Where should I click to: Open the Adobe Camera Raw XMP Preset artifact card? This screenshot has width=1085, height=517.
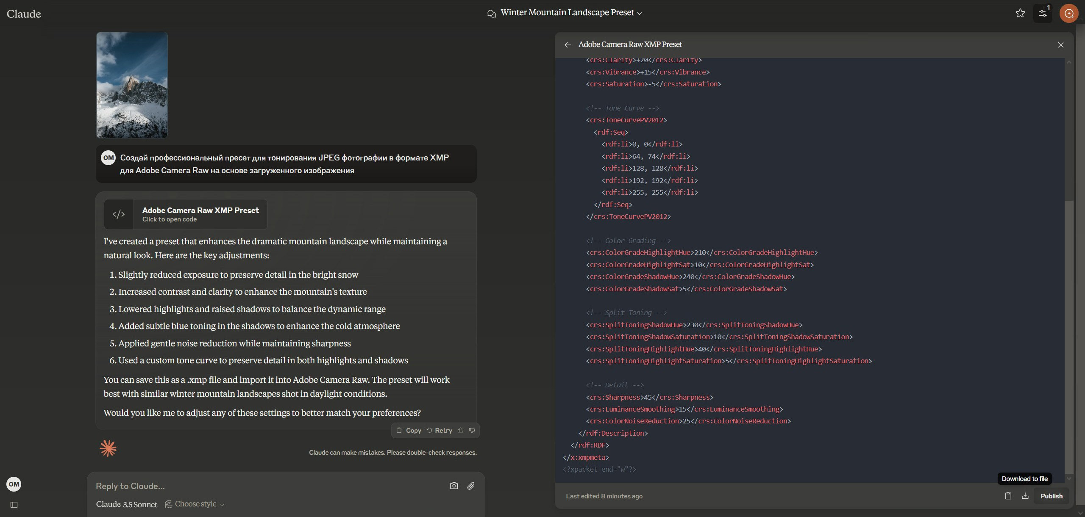click(x=186, y=214)
